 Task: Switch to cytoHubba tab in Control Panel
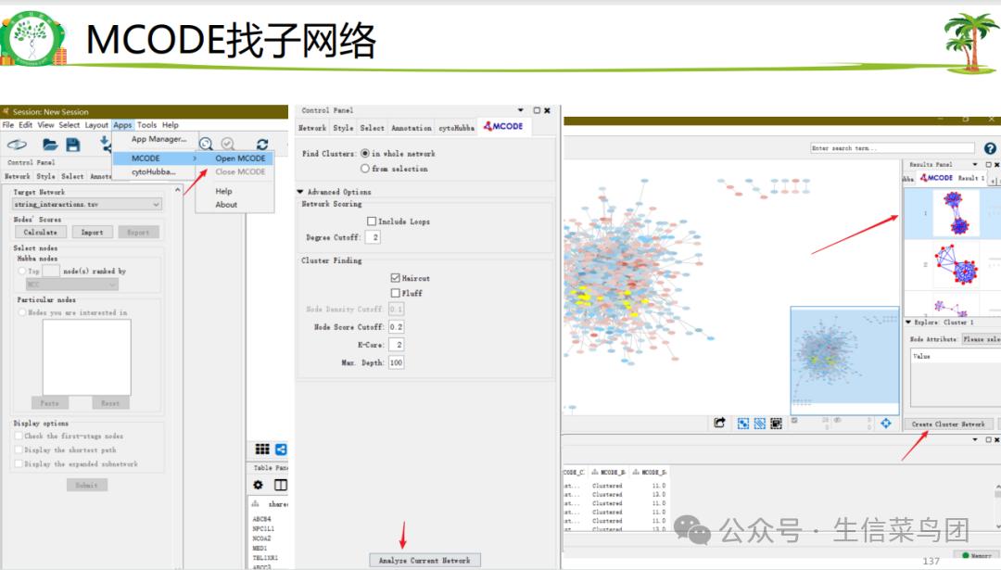pyautogui.click(x=456, y=128)
